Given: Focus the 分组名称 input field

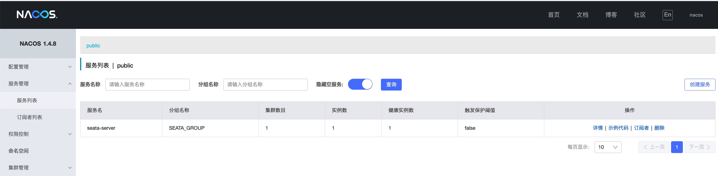Looking at the screenshot, I should point(266,85).
